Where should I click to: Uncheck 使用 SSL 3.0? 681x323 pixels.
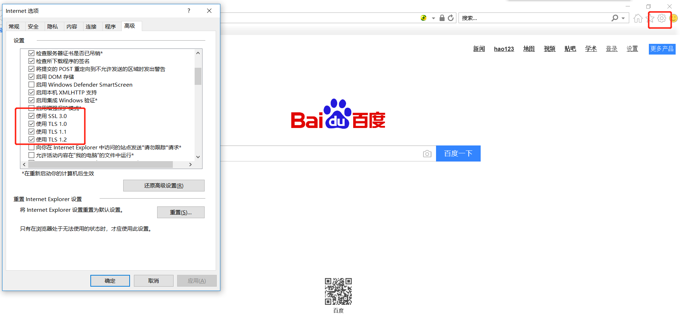(x=31, y=116)
